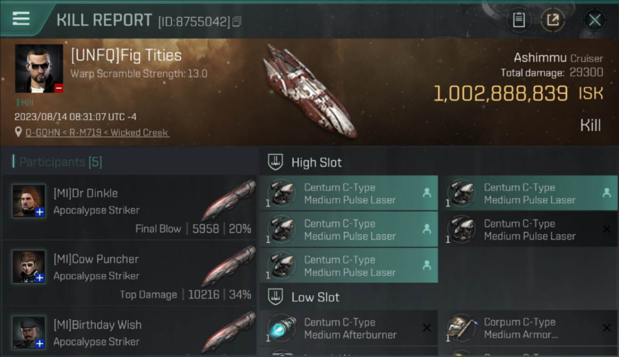
Task: Select Birthday Wish participant portrait
Action: click(29, 332)
